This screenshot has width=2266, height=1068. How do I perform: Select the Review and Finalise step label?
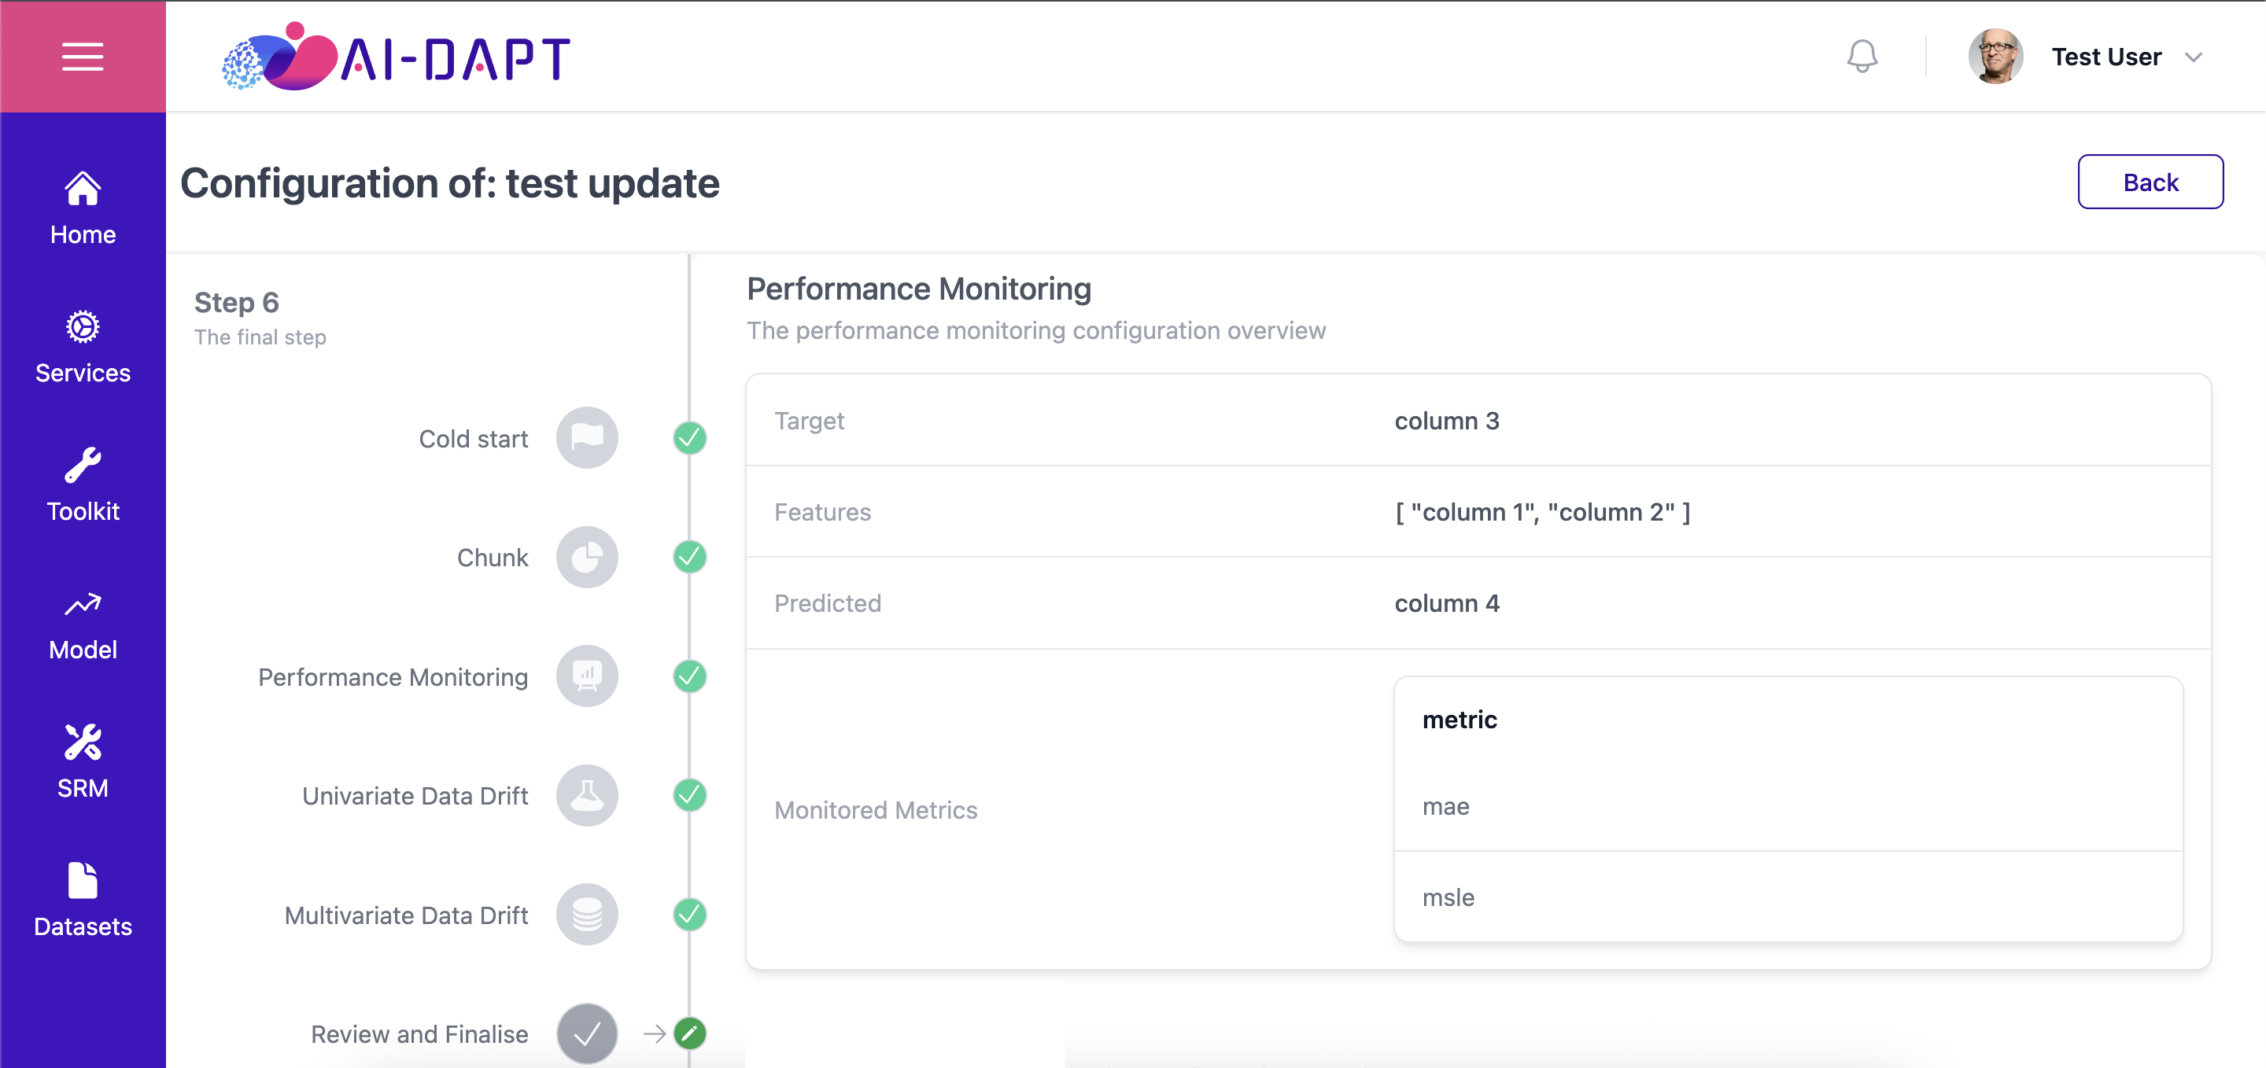click(419, 1035)
